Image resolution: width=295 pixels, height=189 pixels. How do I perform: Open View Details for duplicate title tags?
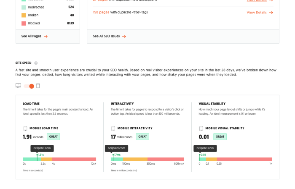257,13
